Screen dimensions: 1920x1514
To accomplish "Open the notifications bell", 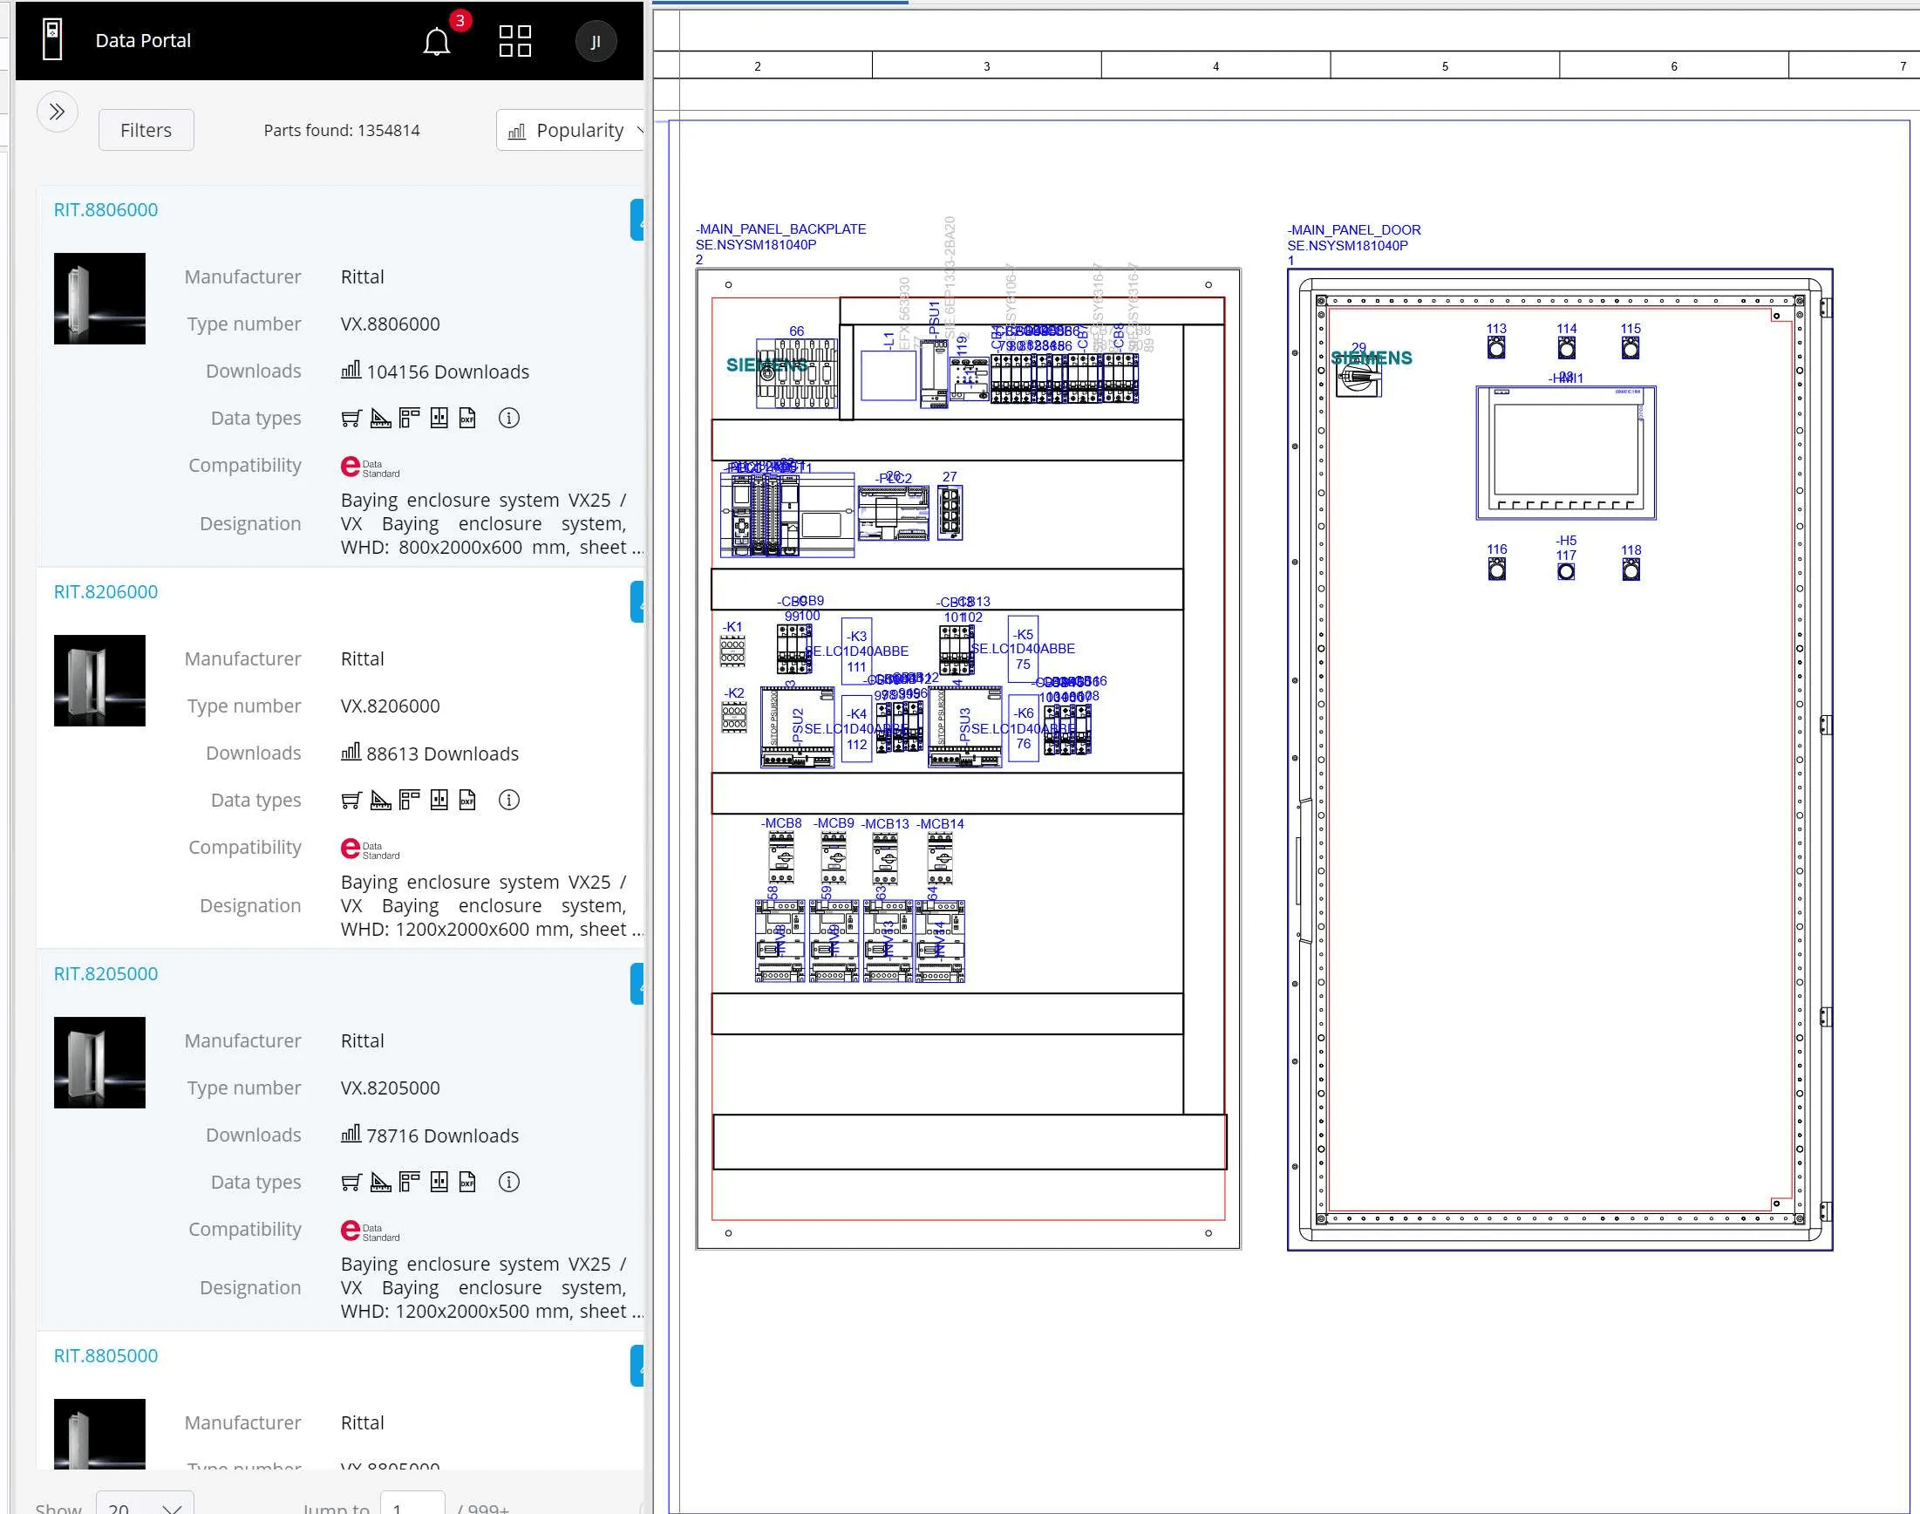I will (436, 41).
